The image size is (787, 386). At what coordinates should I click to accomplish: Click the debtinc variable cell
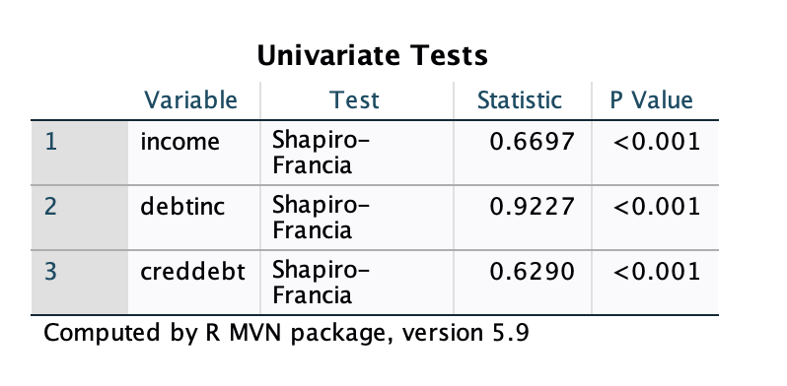(194, 218)
